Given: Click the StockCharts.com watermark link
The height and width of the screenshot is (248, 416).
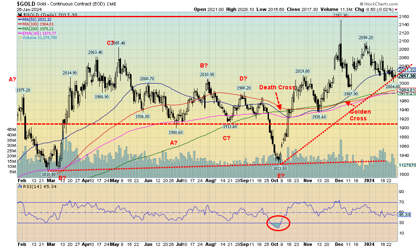Looking at the screenshot, I should [x=394, y=3].
